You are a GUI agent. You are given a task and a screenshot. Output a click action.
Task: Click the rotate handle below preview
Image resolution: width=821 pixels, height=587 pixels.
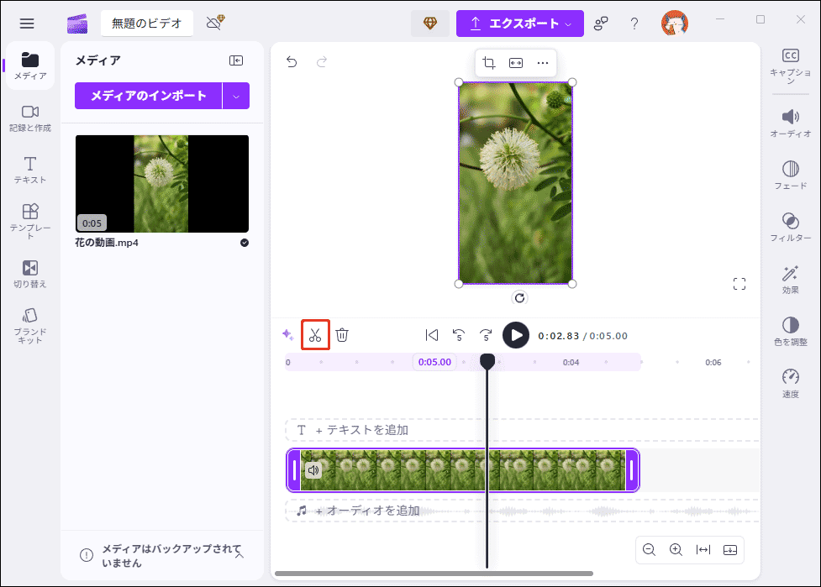[x=519, y=297]
